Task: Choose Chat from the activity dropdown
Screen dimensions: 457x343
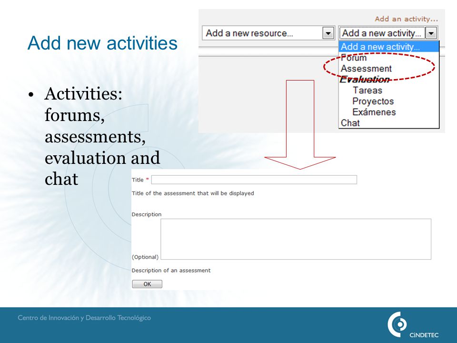Action: (x=350, y=123)
